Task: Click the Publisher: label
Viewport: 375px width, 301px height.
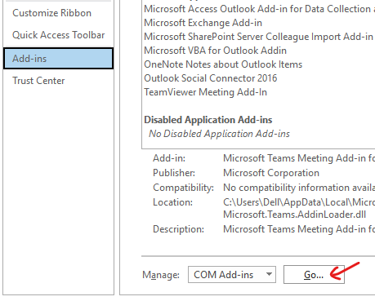Action: click(174, 173)
